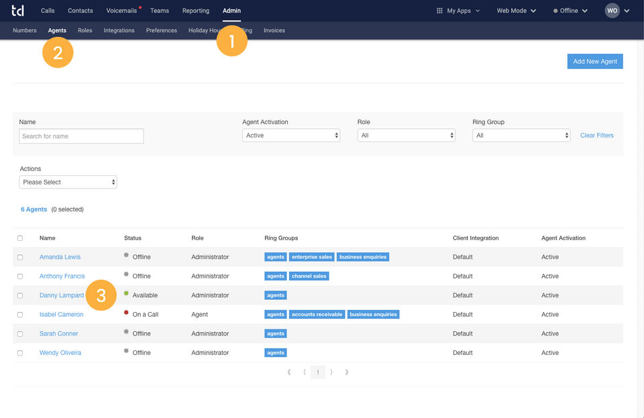The height and width of the screenshot is (418, 644).
Task: Toggle the select-all agents checkbox
Action: click(x=20, y=238)
